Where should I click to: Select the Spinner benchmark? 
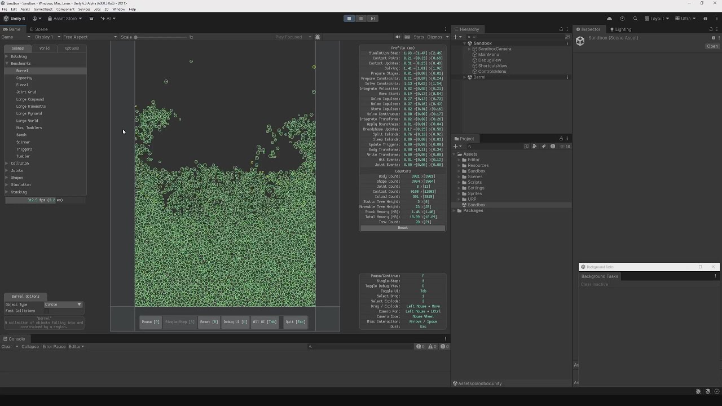click(x=23, y=142)
